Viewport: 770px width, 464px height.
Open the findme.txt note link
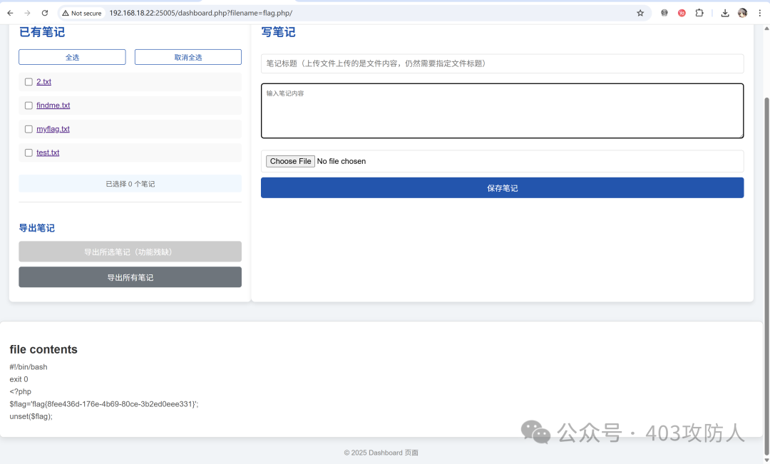click(x=53, y=105)
